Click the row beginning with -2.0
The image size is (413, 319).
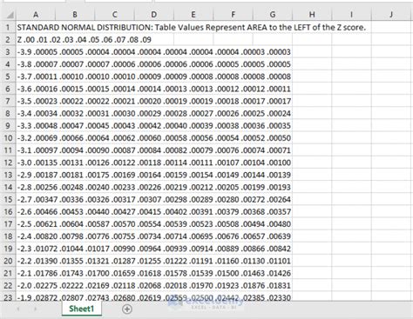154,286
